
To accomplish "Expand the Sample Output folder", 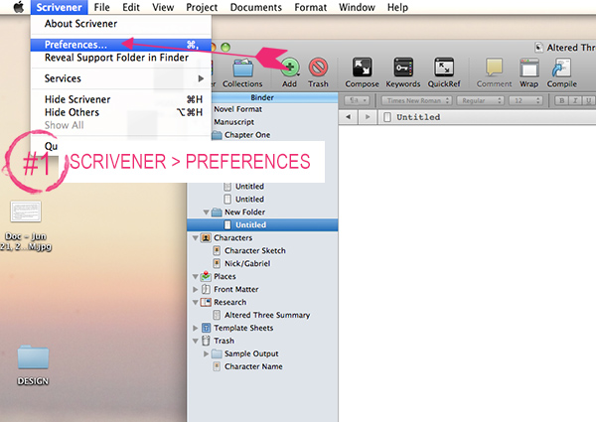I will point(206,353).
